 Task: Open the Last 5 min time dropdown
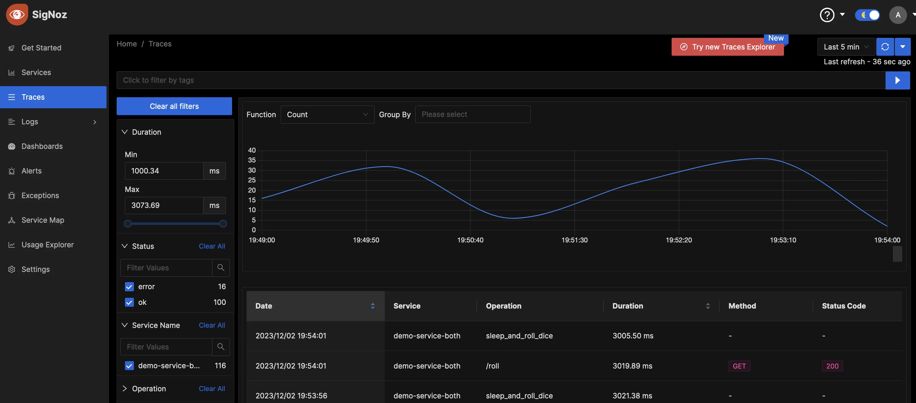pos(846,46)
